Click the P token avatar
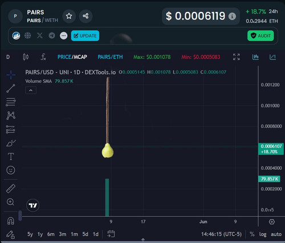Screen dimensions: 285x243 (x=15, y=16)
